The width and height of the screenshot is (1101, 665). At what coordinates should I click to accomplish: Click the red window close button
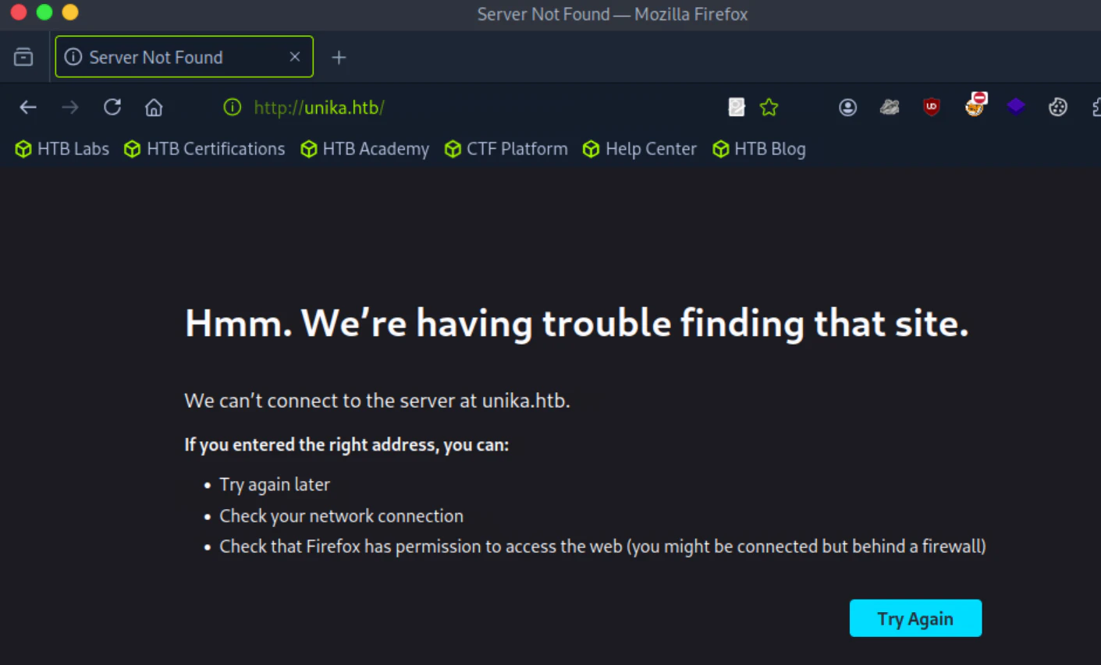pos(19,12)
